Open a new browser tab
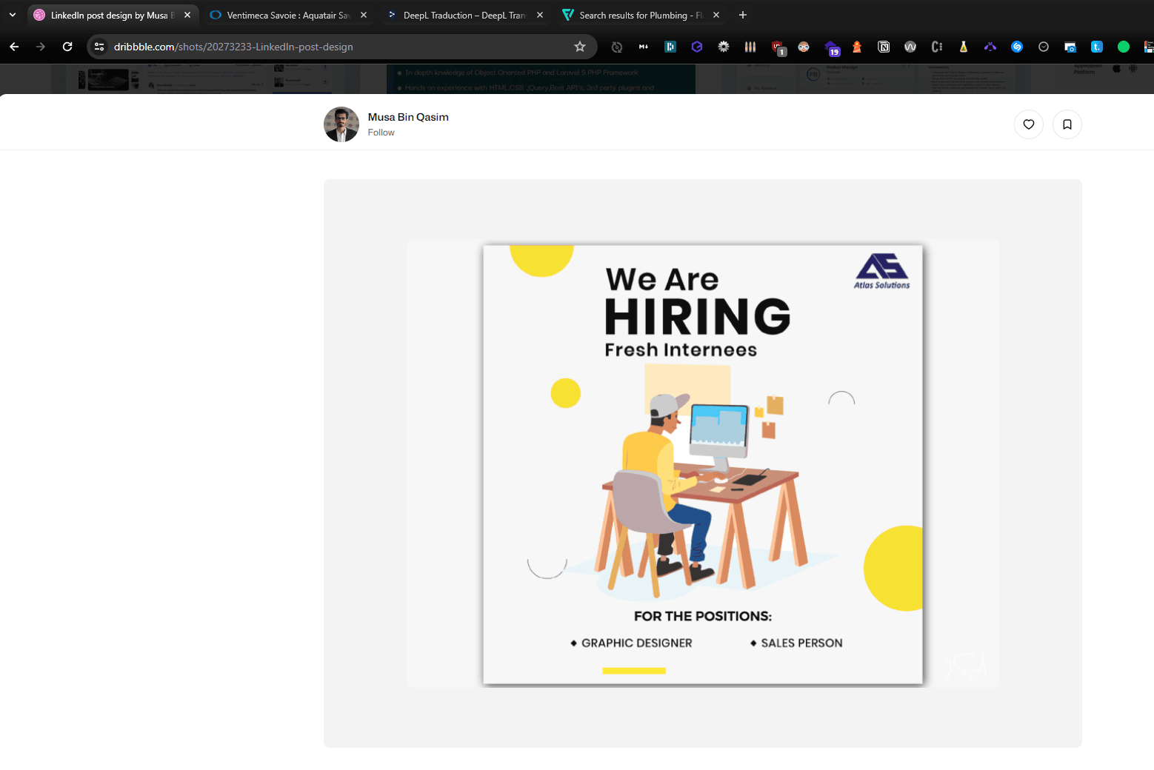The height and width of the screenshot is (770, 1154). (x=743, y=15)
